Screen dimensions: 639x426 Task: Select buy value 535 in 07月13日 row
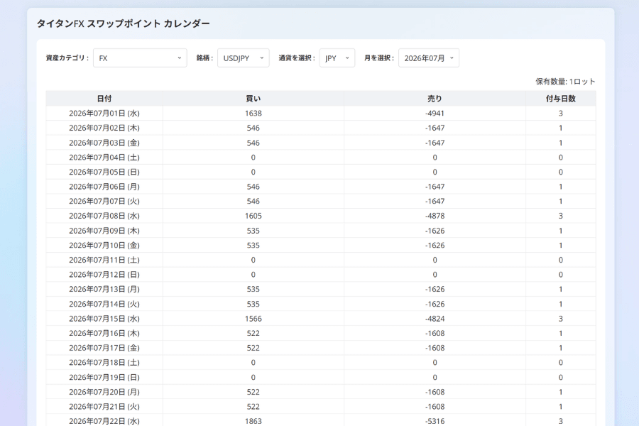click(253, 290)
